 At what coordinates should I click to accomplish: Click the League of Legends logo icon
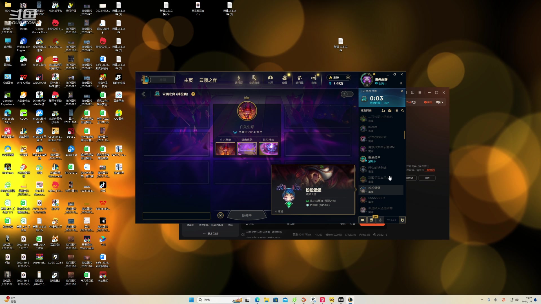[x=145, y=80]
